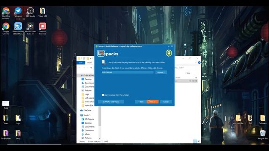Enable "Don't create a Start Menu folder"
The width and height of the screenshot is (269, 151).
(103, 95)
